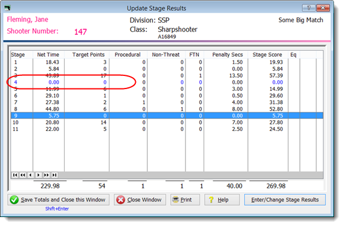
Task: Click the Division: SSP label
Action: pos(150,20)
